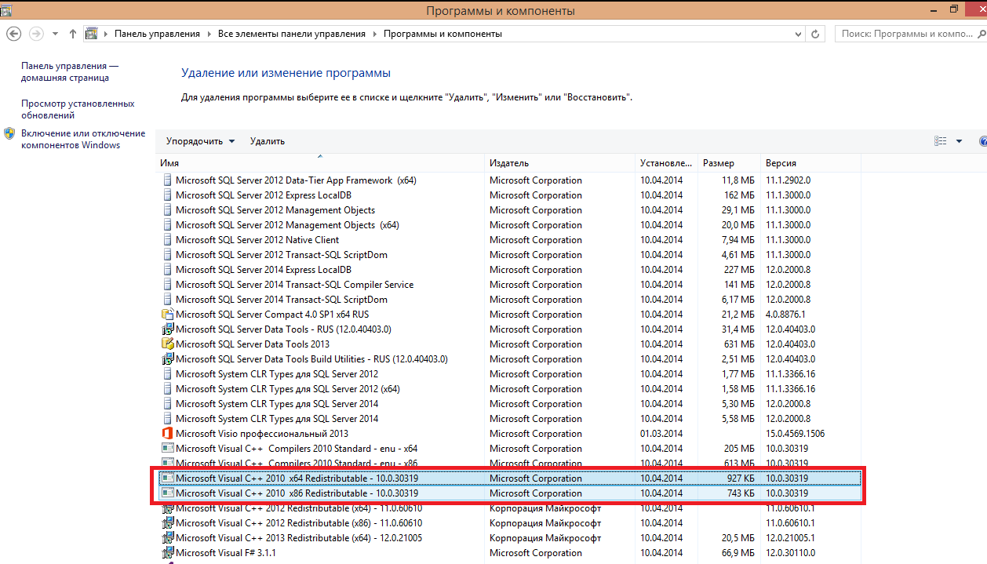Click icon of Microsoft Visual F# 3.1.1
This screenshot has width=987, height=564.
pyautogui.click(x=167, y=553)
